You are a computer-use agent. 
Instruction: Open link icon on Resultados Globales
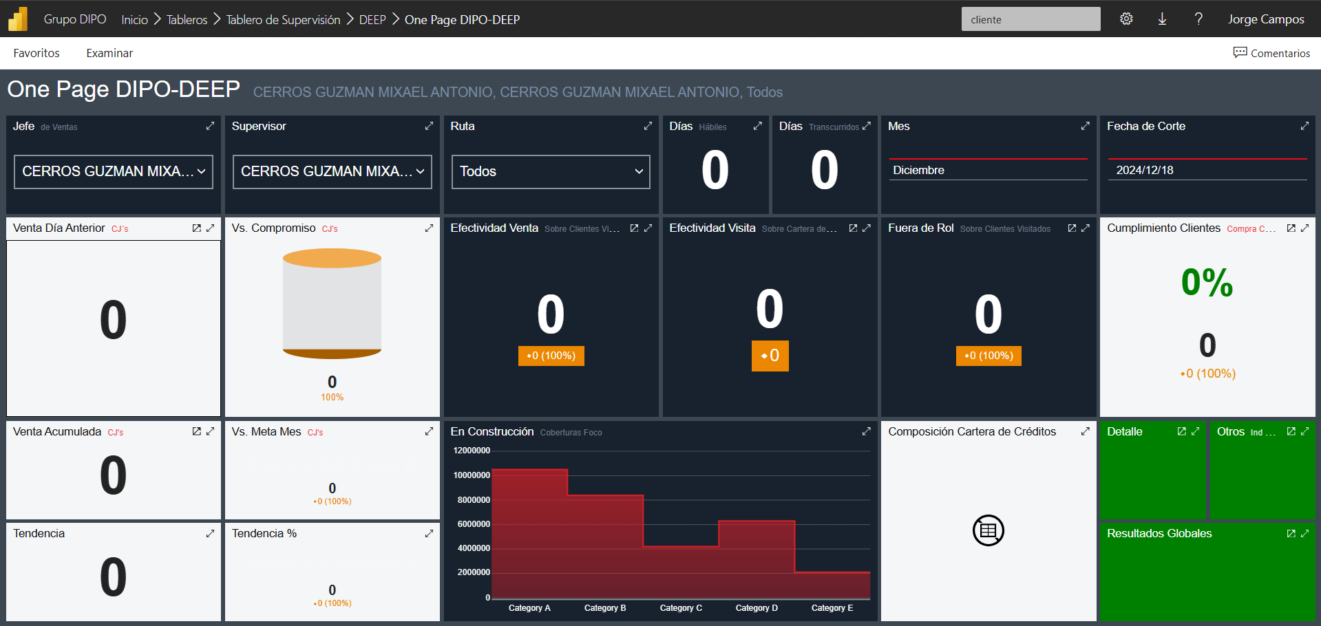click(x=1291, y=533)
